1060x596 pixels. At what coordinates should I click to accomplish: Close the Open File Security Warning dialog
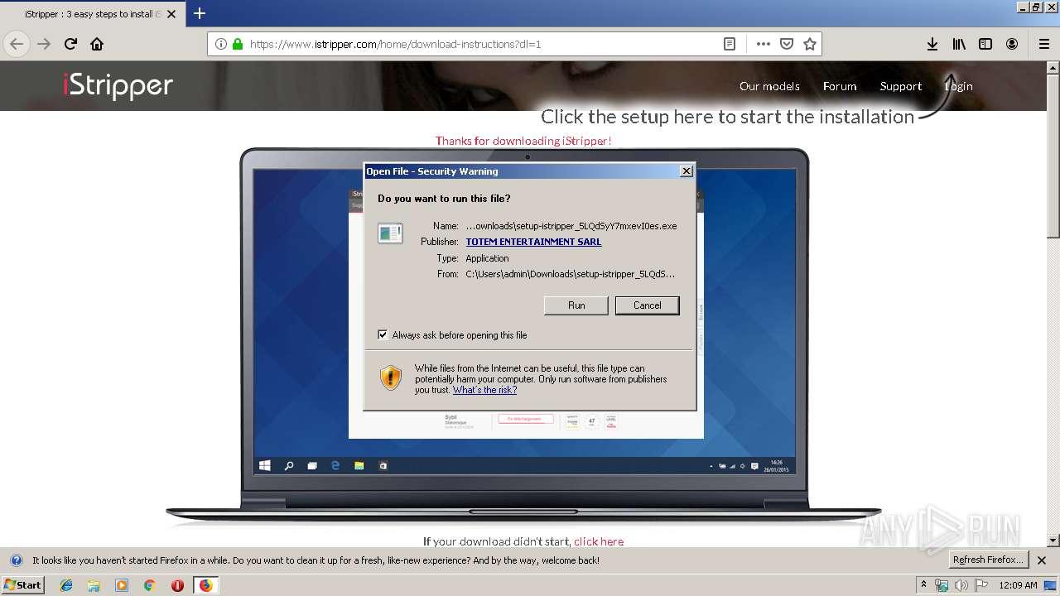[686, 171]
